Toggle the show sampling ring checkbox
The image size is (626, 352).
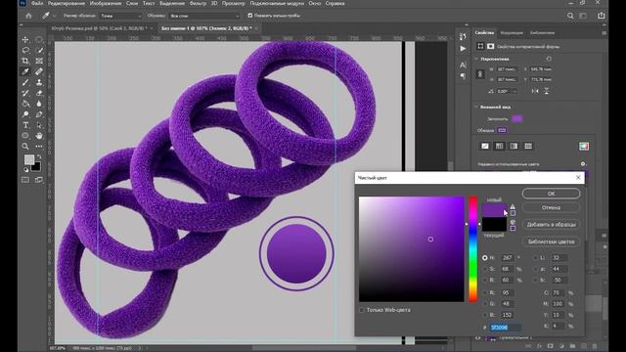point(250,16)
